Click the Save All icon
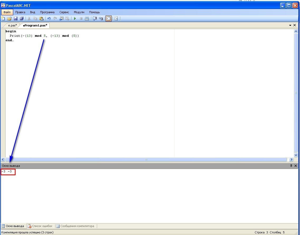The height and width of the screenshot is (235, 300). 22,19
